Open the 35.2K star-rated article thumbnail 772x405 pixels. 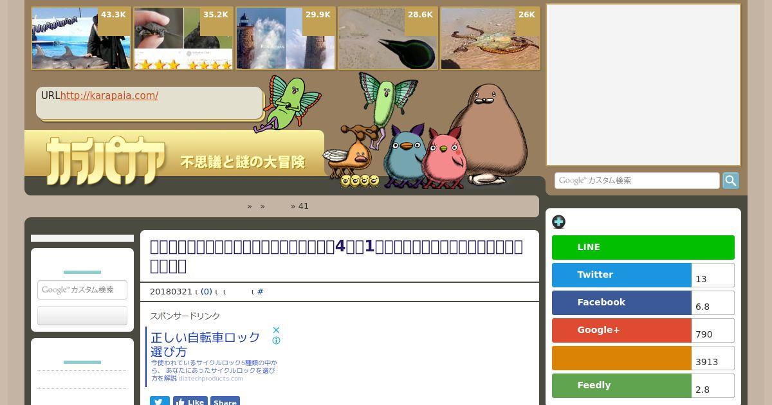click(x=183, y=38)
